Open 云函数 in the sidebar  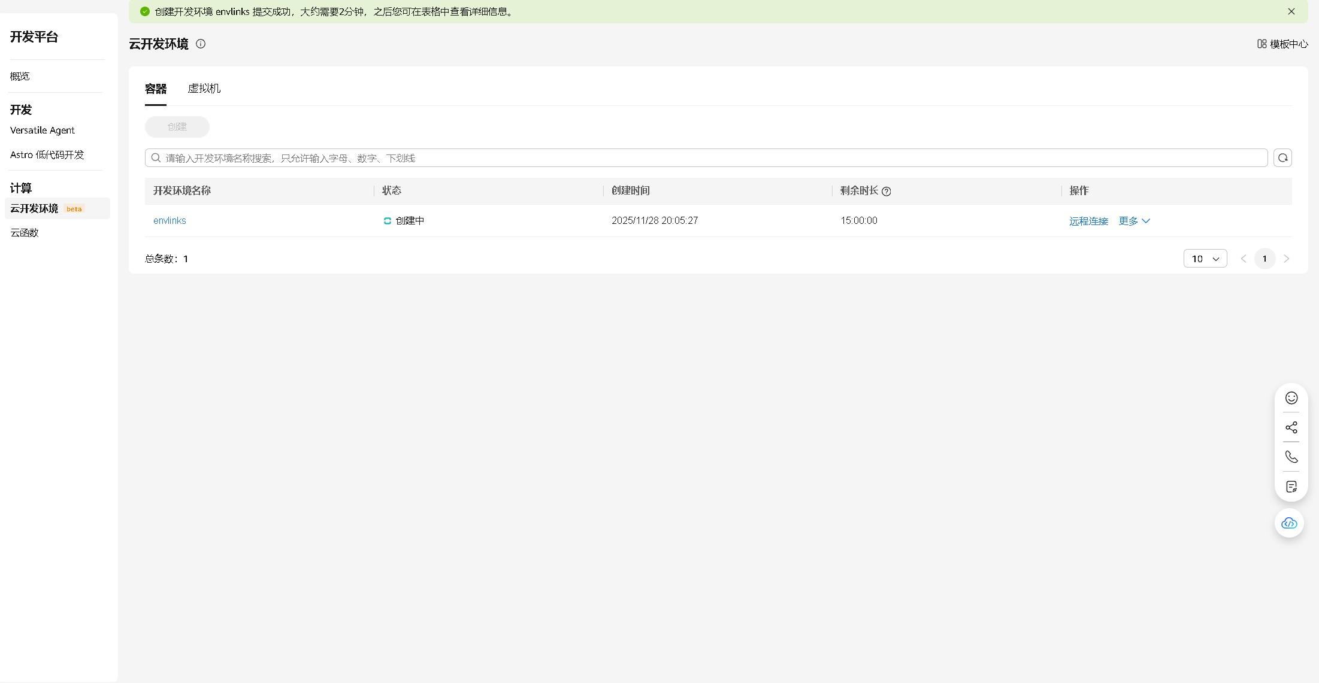pyautogui.click(x=25, y=232)
